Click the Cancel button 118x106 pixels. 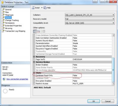[x=108, y=101]
